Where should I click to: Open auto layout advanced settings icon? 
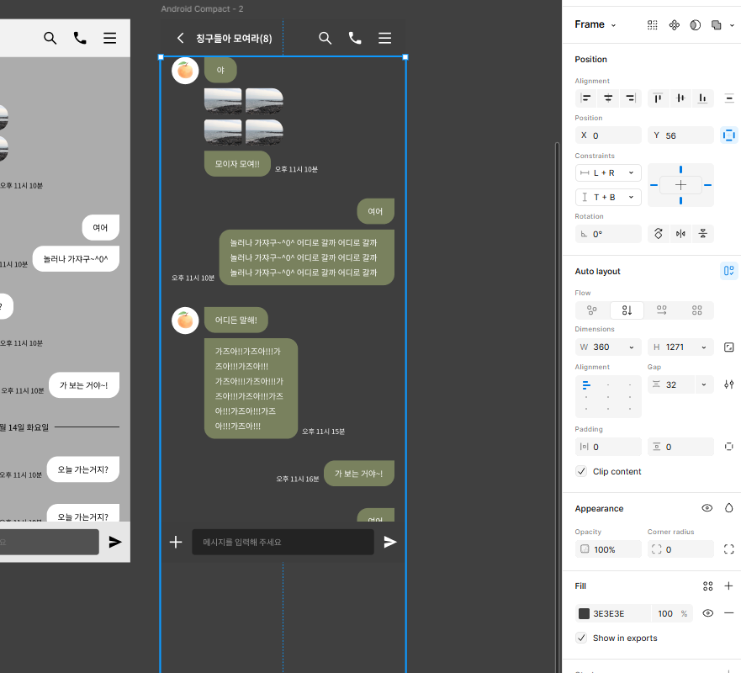tap(729, 384)
